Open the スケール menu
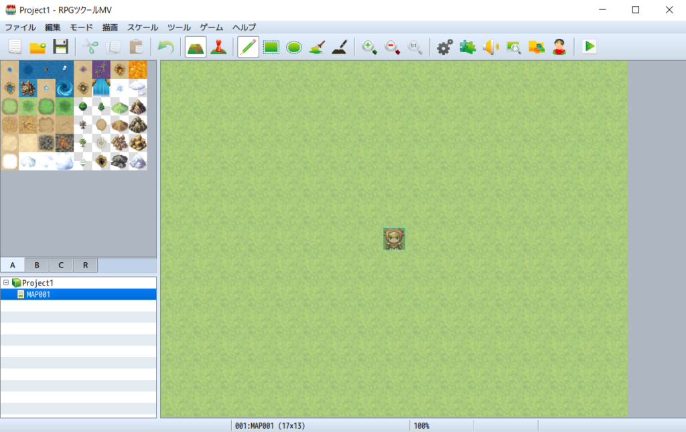686x432 pixels. click(x=143, y=27)
